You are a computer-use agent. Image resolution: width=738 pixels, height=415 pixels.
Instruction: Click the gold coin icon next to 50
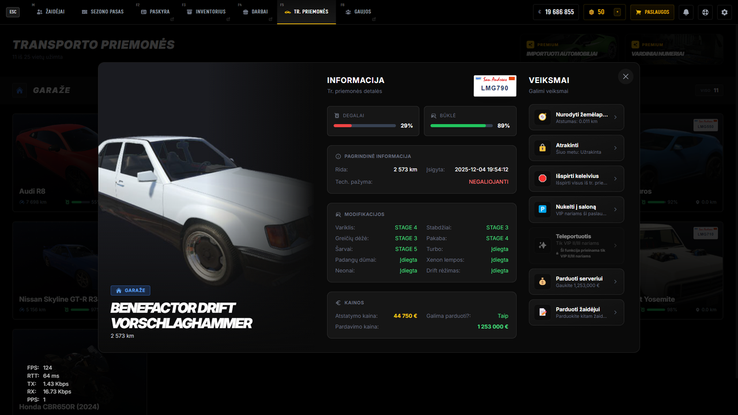point(590,12)
